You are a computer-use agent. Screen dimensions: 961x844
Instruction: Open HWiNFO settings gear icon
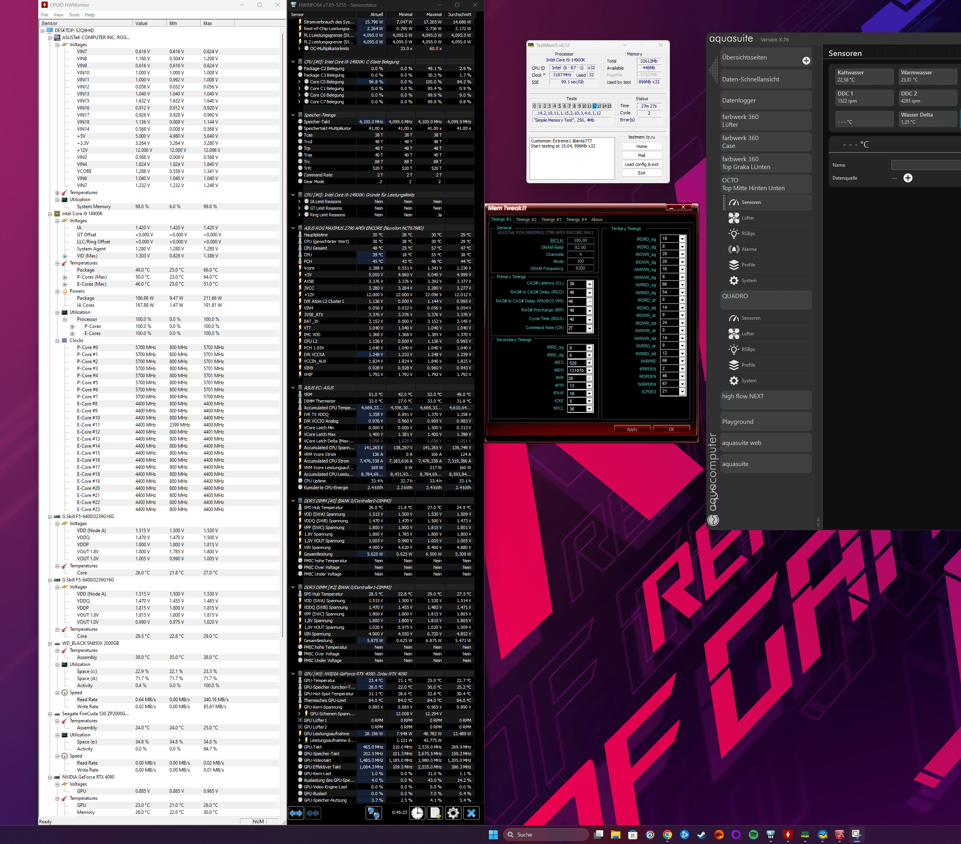[x=453, y=813]
